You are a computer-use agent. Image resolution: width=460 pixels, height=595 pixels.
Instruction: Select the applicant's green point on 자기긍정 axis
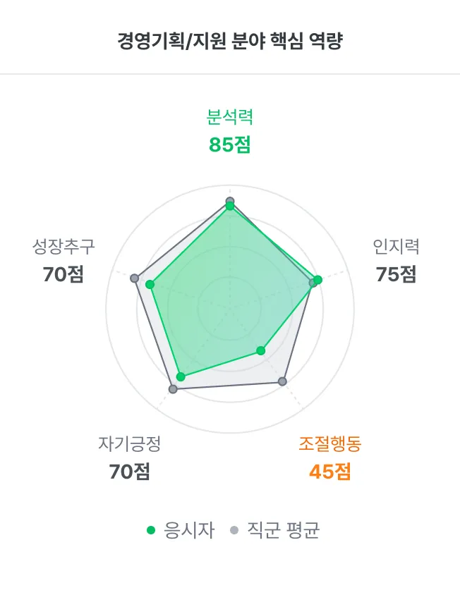pyautogui.click(x=181, y=376)
